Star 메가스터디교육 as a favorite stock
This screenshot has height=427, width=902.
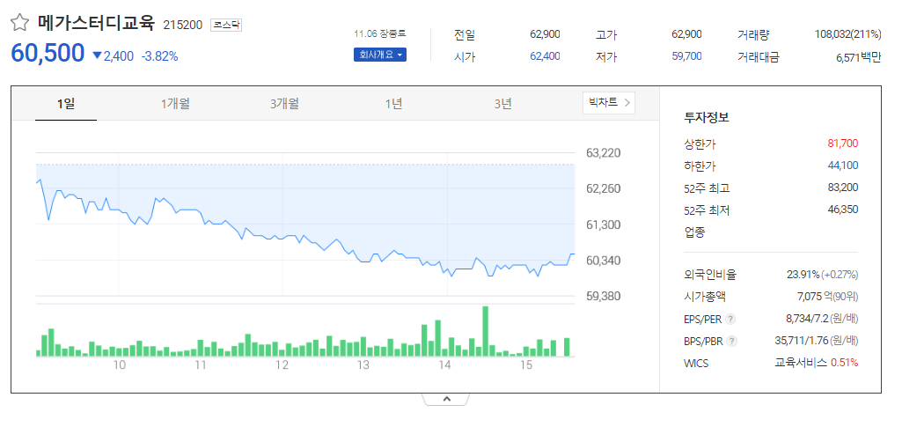(20, 23)
